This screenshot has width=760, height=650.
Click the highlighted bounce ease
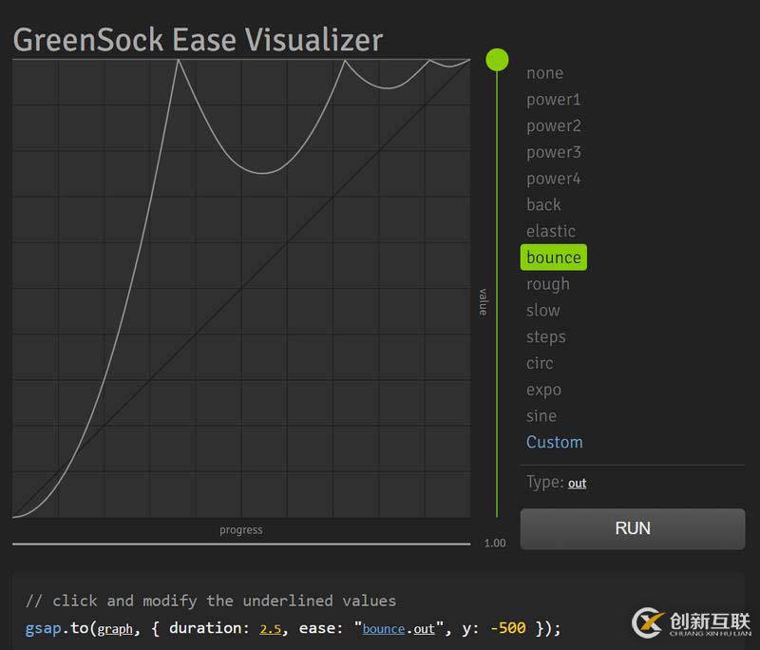click(554, 258)
